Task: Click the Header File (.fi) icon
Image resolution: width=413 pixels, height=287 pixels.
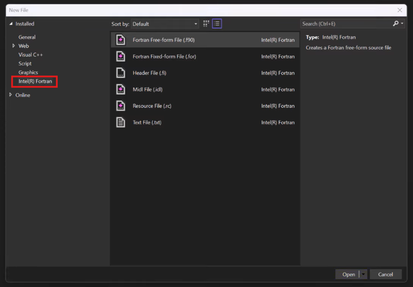Action: pos(121,73)
